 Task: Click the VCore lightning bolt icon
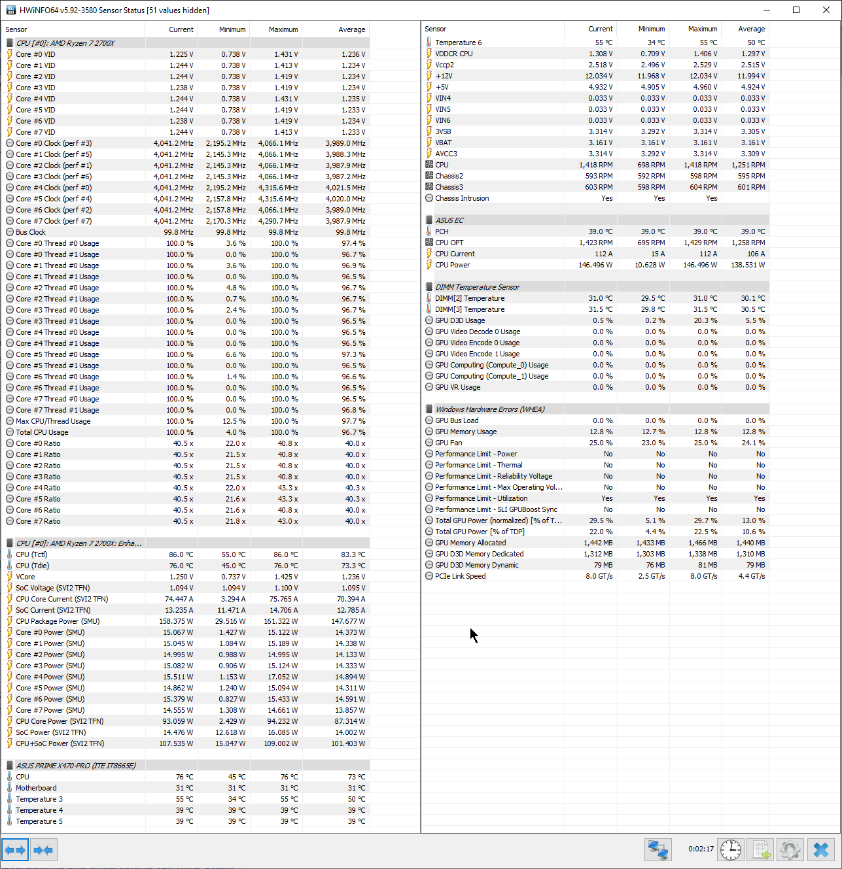[x=9, y=577]
